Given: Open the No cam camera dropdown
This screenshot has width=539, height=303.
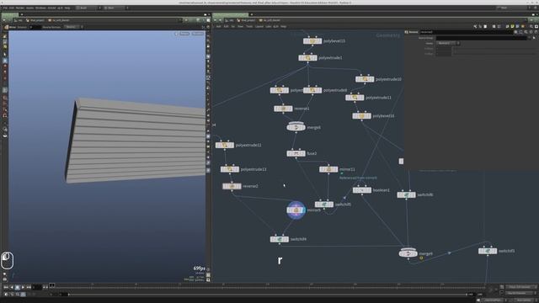Looking at the screenshot, I should tap(198, 34).
